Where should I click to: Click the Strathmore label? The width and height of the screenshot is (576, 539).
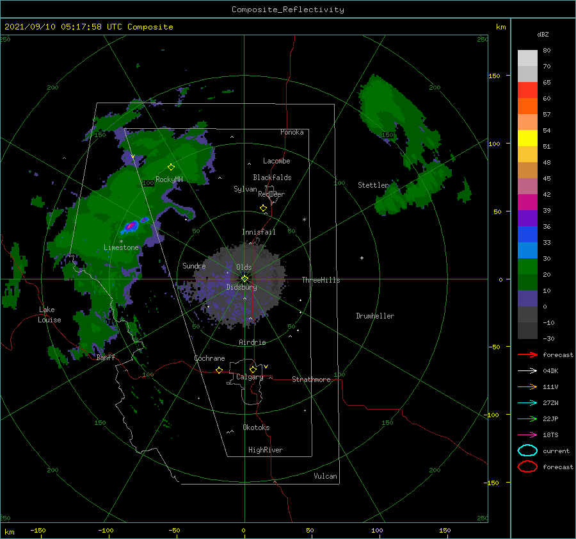(x=311, y=379)
